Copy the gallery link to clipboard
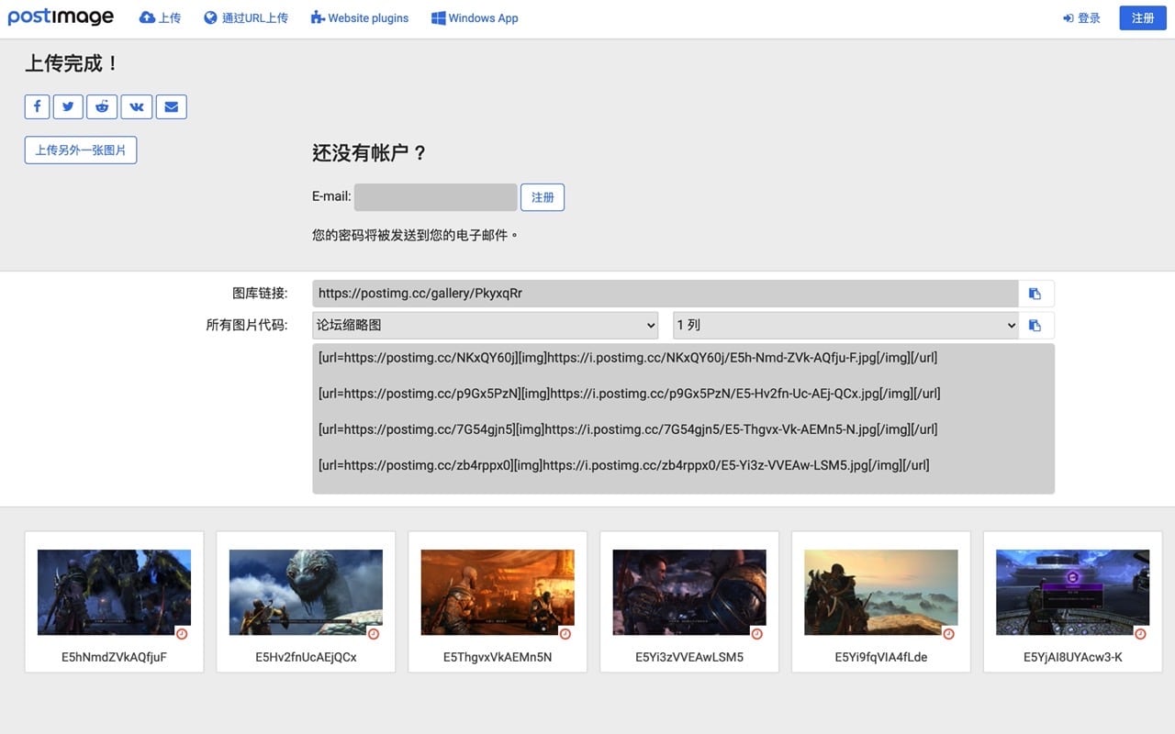Image resolution: width=1175 pixels, height=734 pixels. click(x=1035, y=293)
